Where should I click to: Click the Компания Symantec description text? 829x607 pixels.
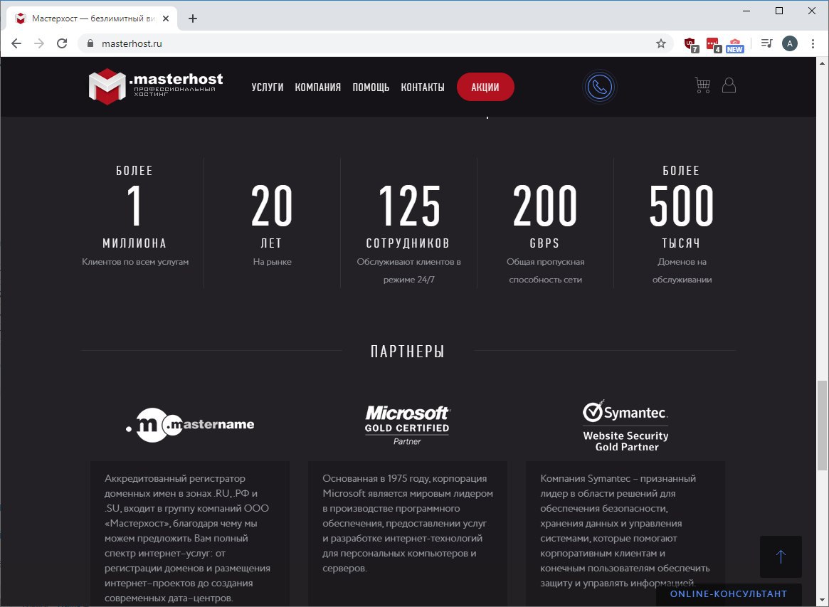coord(625,531)
